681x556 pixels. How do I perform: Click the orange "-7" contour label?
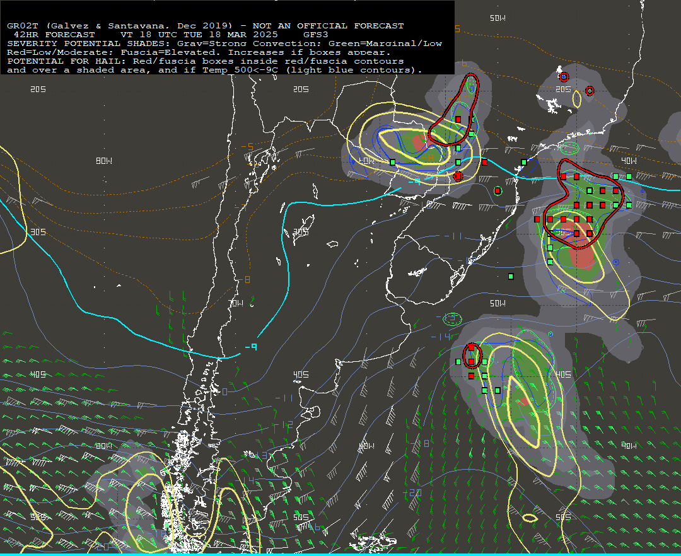240,207
